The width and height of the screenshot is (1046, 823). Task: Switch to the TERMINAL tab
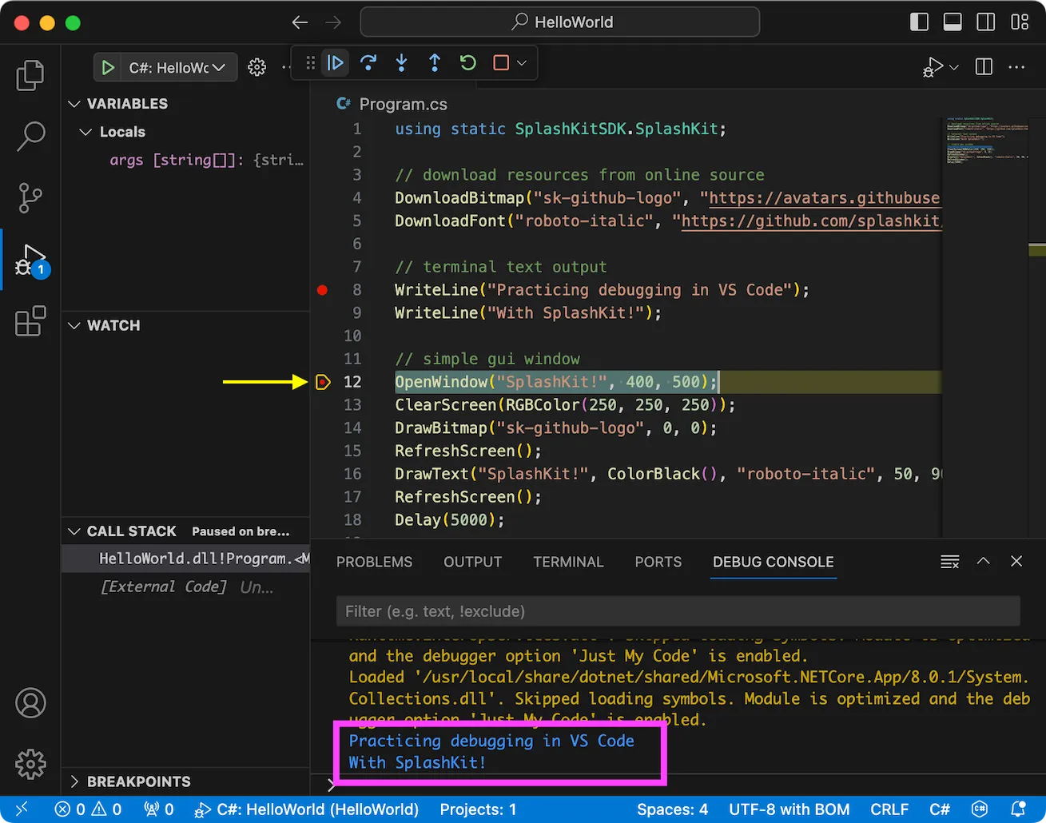568,562
